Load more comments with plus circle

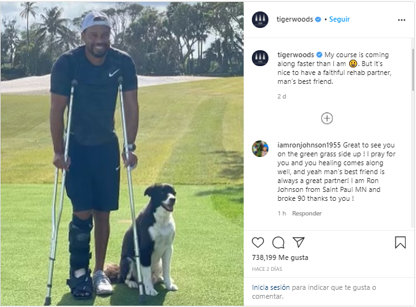tap(327, 118)
